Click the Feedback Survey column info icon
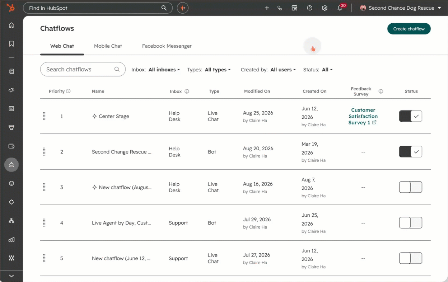448x282 pixels. pyautogui.click(x=381, y=91)
